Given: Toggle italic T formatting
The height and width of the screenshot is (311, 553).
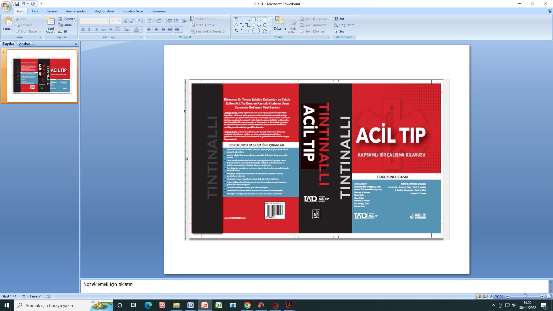Looking at the screenshot, I should 90,29.
